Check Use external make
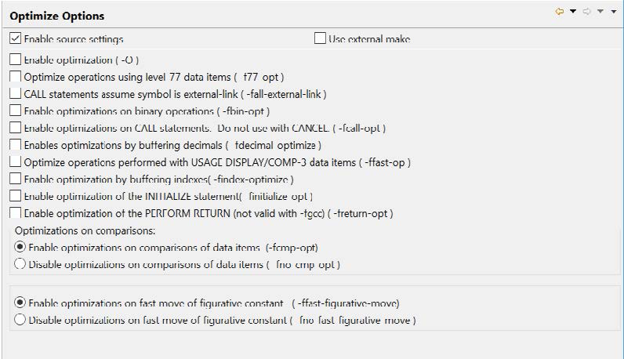The height and width of the screenshot is (359, 624). (x=320, y=38)
